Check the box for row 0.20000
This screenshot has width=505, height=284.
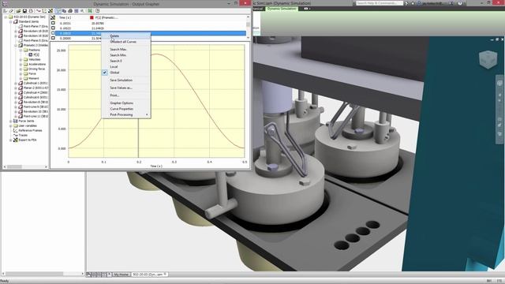pos(53,38)
